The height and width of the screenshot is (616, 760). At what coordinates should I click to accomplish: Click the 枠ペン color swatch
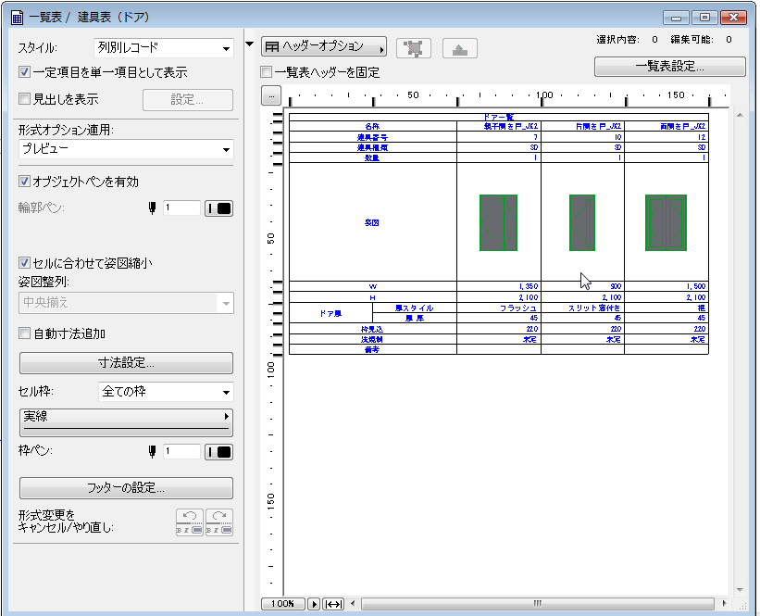(218, 452)
